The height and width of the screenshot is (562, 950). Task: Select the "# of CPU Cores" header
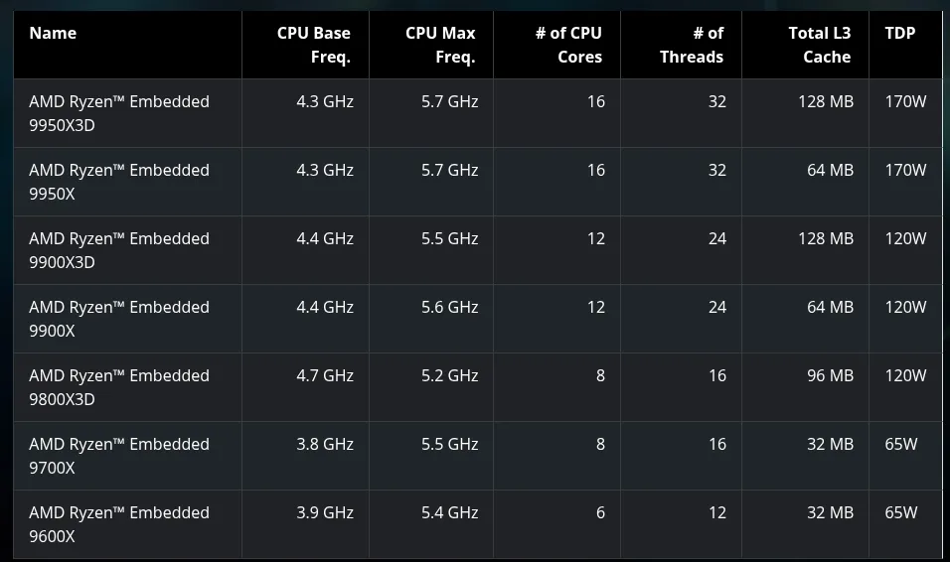click(568, 45)
